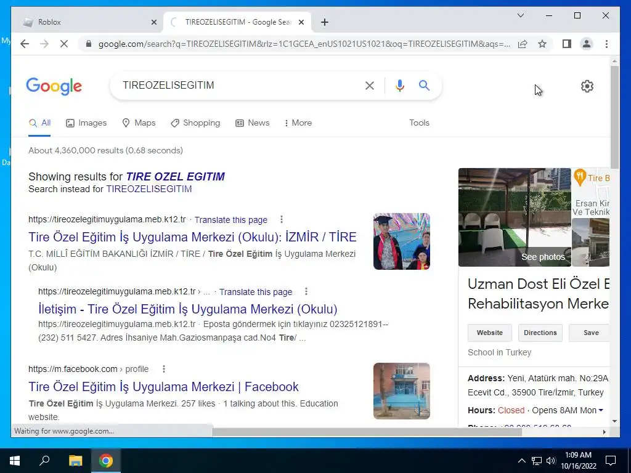Close the Roblox tab
Viewport: 631px width, 473px height.
tap(153, 22)
